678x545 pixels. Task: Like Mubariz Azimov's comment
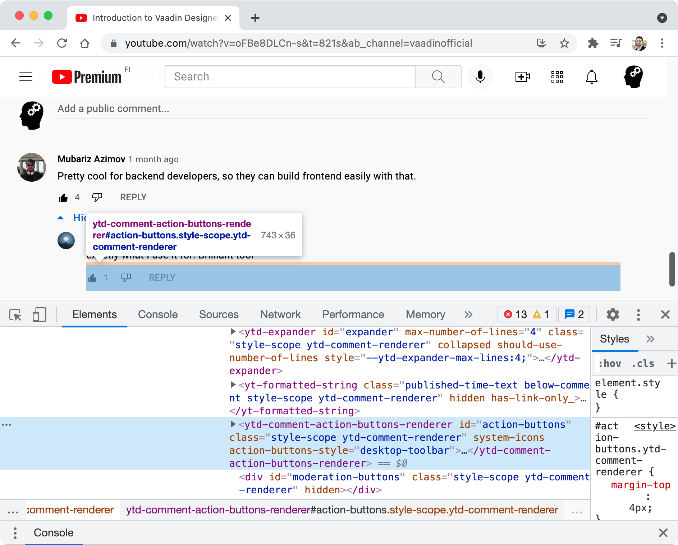coord(63,197)
